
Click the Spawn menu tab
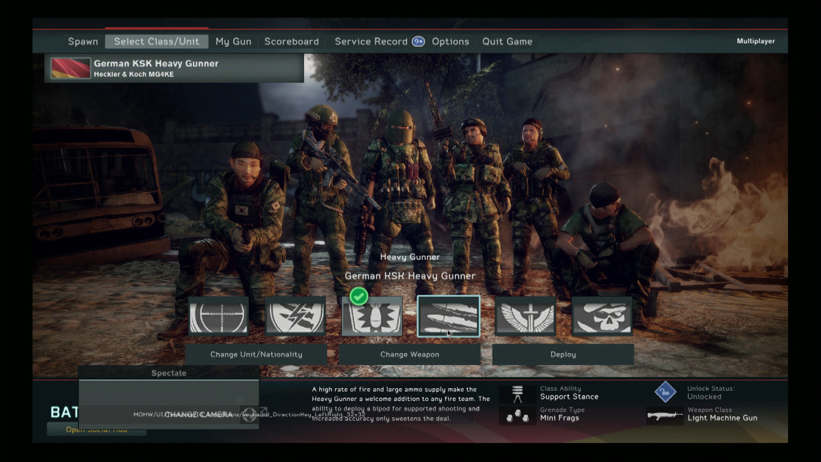click(83, 41)
